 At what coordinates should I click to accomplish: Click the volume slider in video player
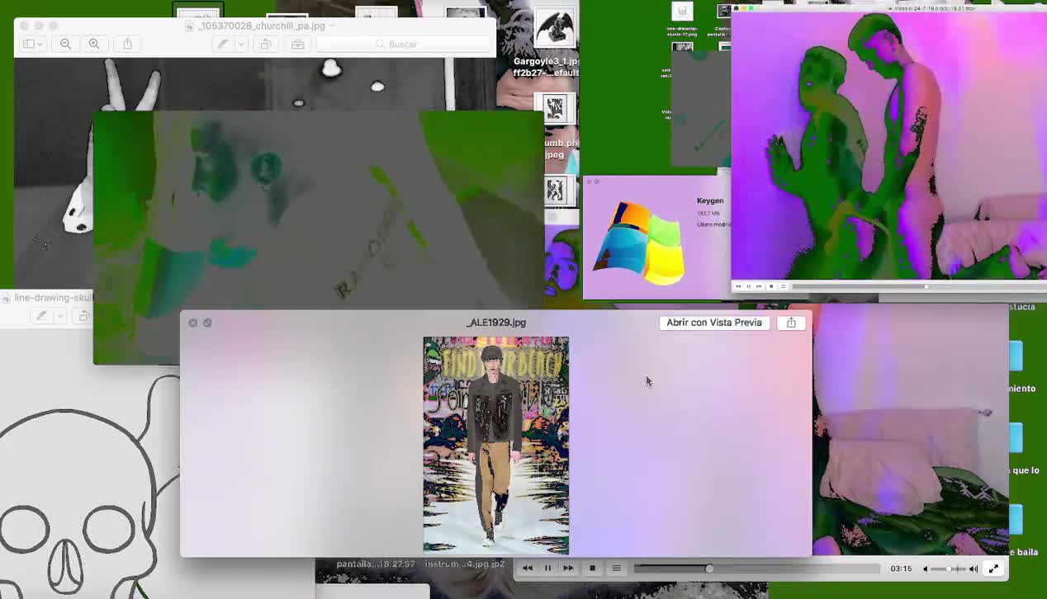949,568
